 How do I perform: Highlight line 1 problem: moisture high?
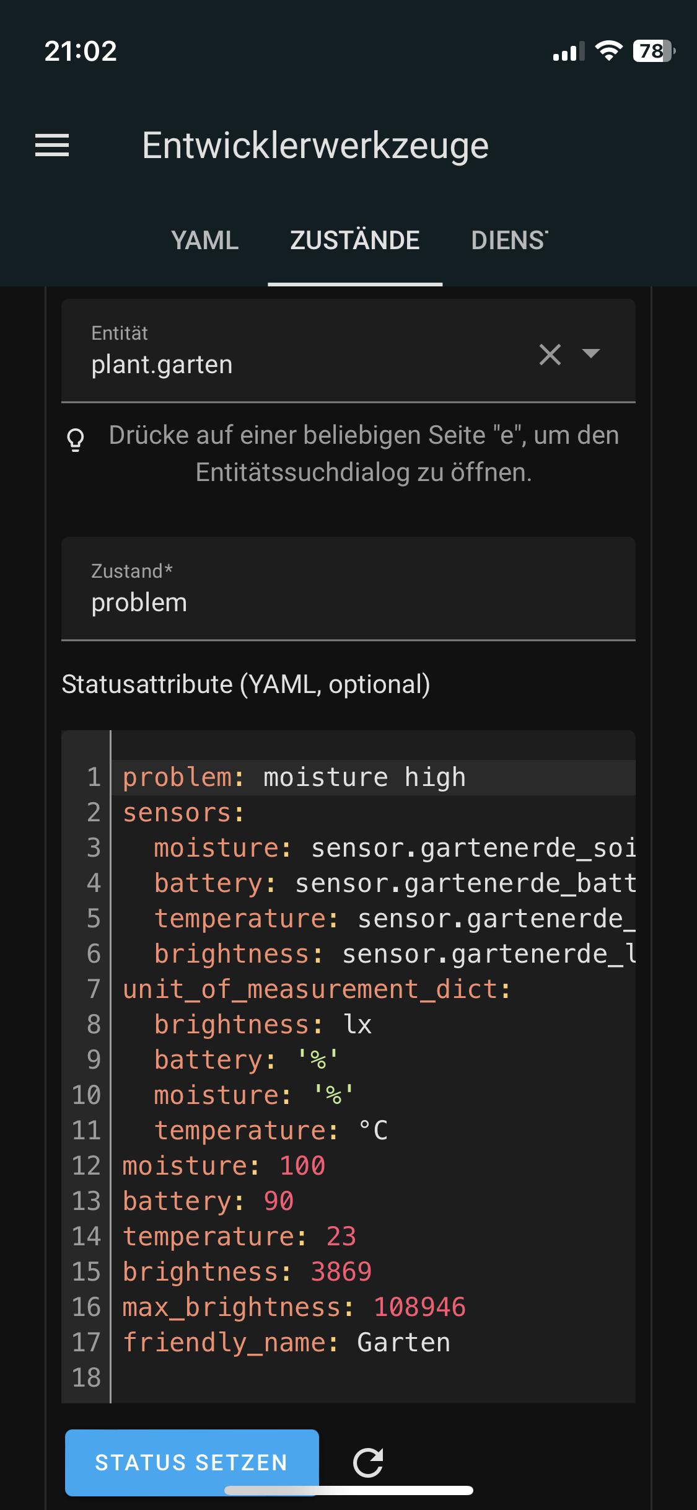point(294,776)
